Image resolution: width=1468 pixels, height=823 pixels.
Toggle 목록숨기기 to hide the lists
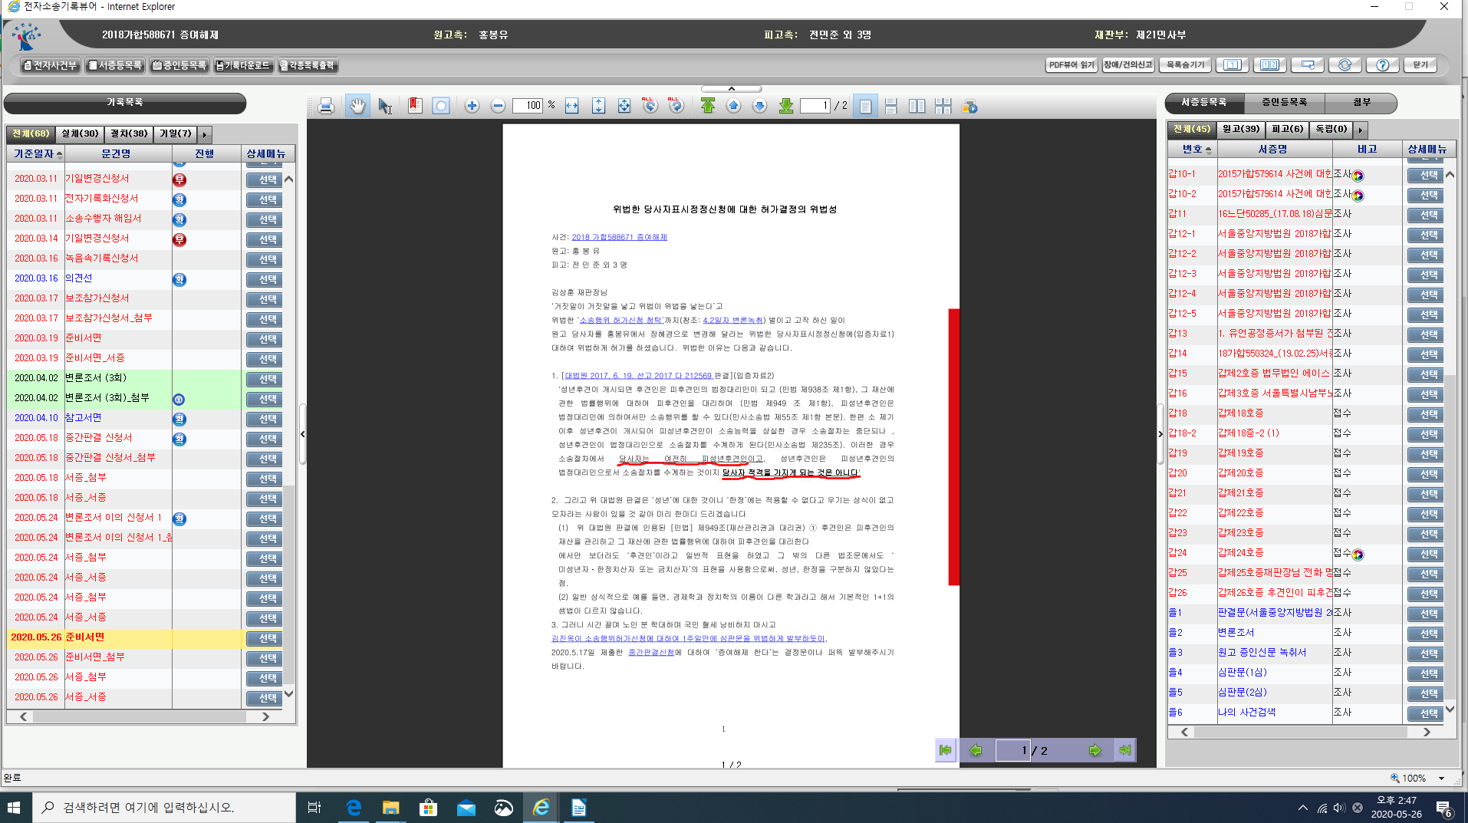point(1185,65)
